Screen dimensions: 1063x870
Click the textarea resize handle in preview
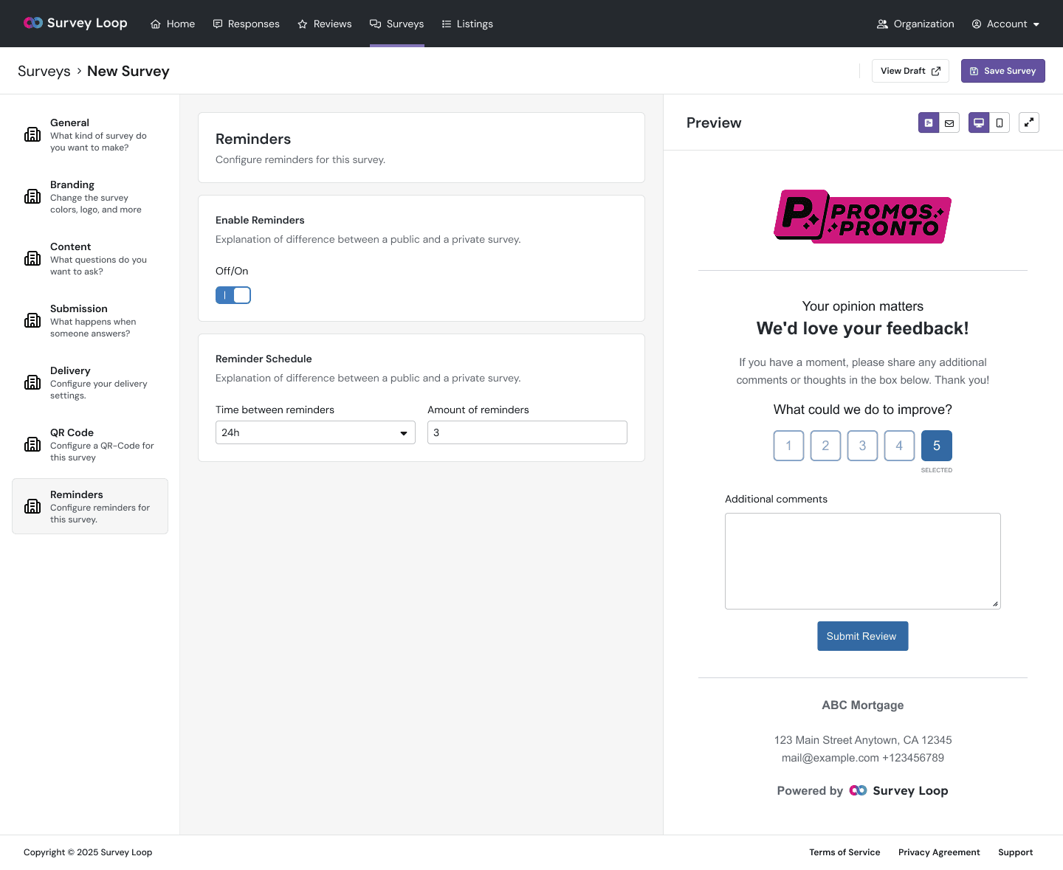995,604
